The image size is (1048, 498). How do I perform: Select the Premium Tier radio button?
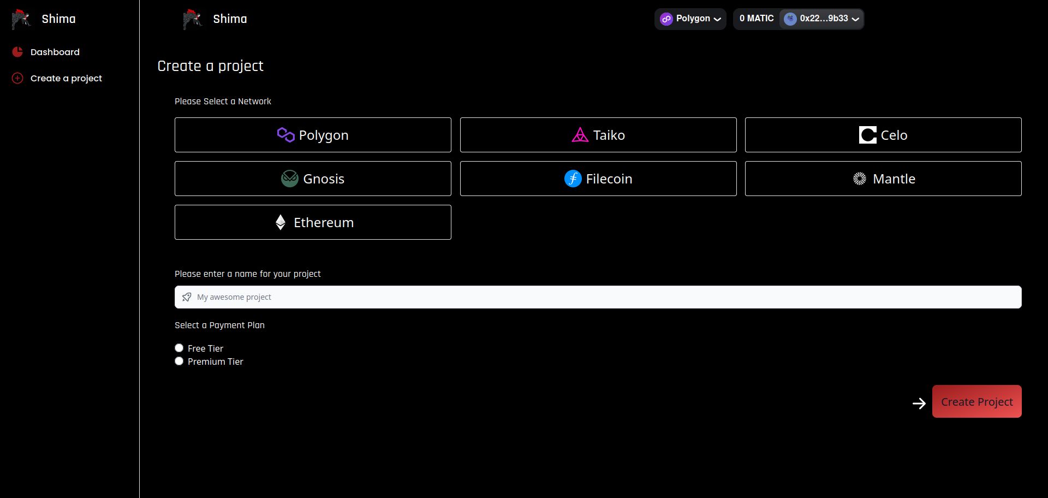(179, 361)
